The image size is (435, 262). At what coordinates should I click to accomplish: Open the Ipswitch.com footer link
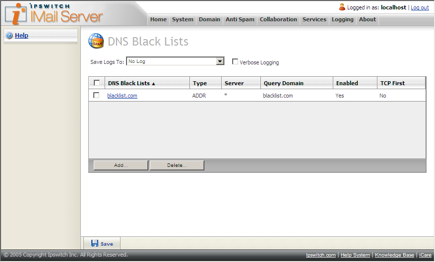point(321,255)
